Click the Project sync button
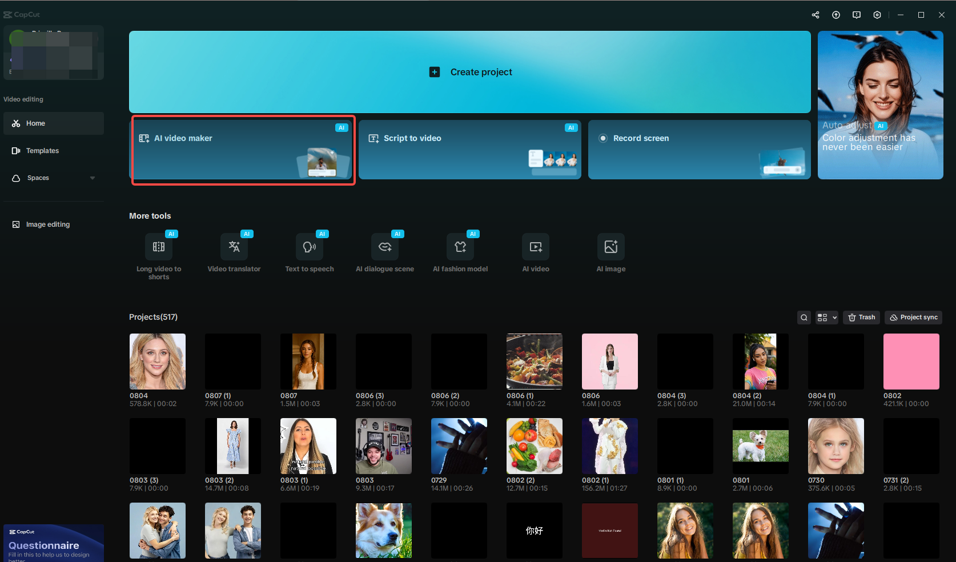This screenshot has height=562, width=956. (x=913, y=317)
